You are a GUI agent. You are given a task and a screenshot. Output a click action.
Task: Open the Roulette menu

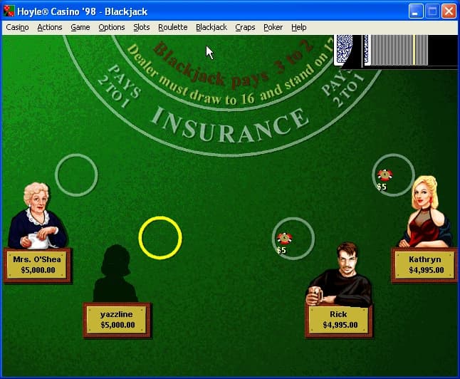point(173,27)
